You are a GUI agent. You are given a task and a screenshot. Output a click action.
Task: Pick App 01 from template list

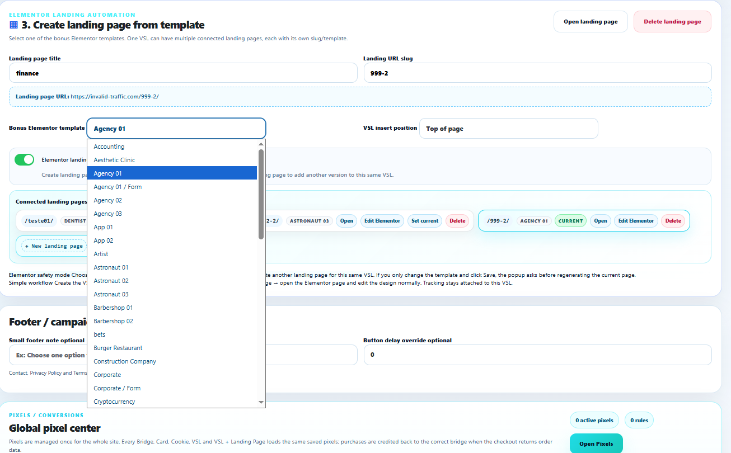click(x=172, y=227)
